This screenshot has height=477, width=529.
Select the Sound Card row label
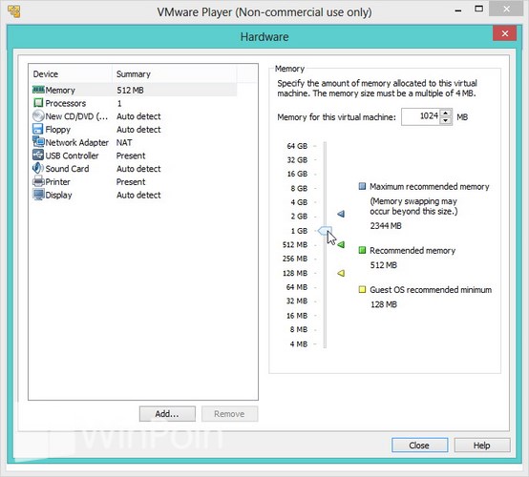[67, 169]
